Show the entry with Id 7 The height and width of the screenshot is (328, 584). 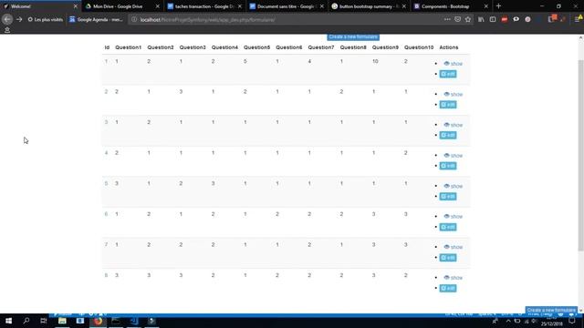(x=453, y=247)
